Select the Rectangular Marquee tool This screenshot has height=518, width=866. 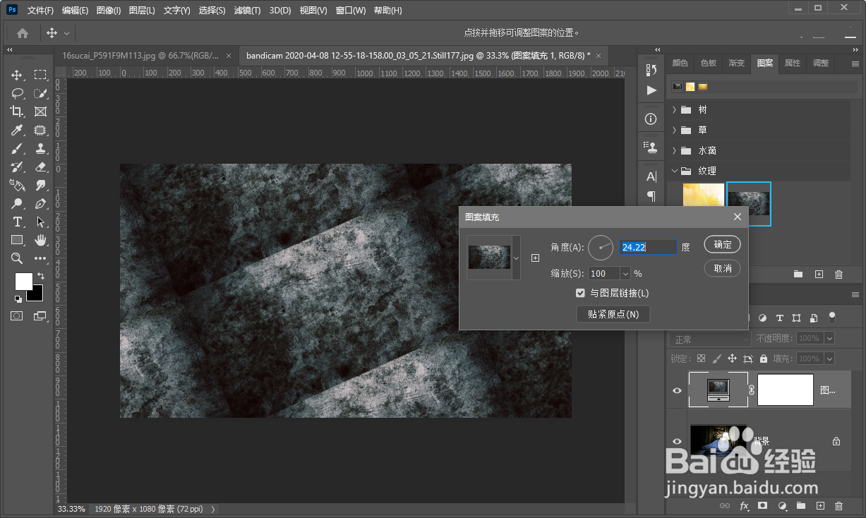point(41,75)
